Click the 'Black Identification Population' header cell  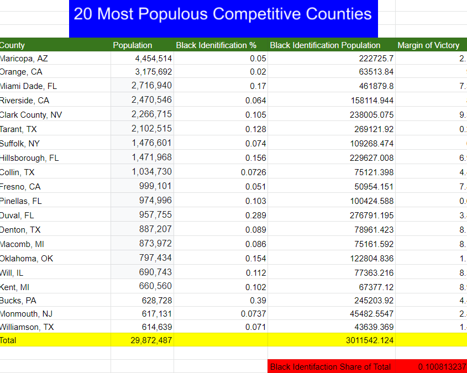[332, 45]
